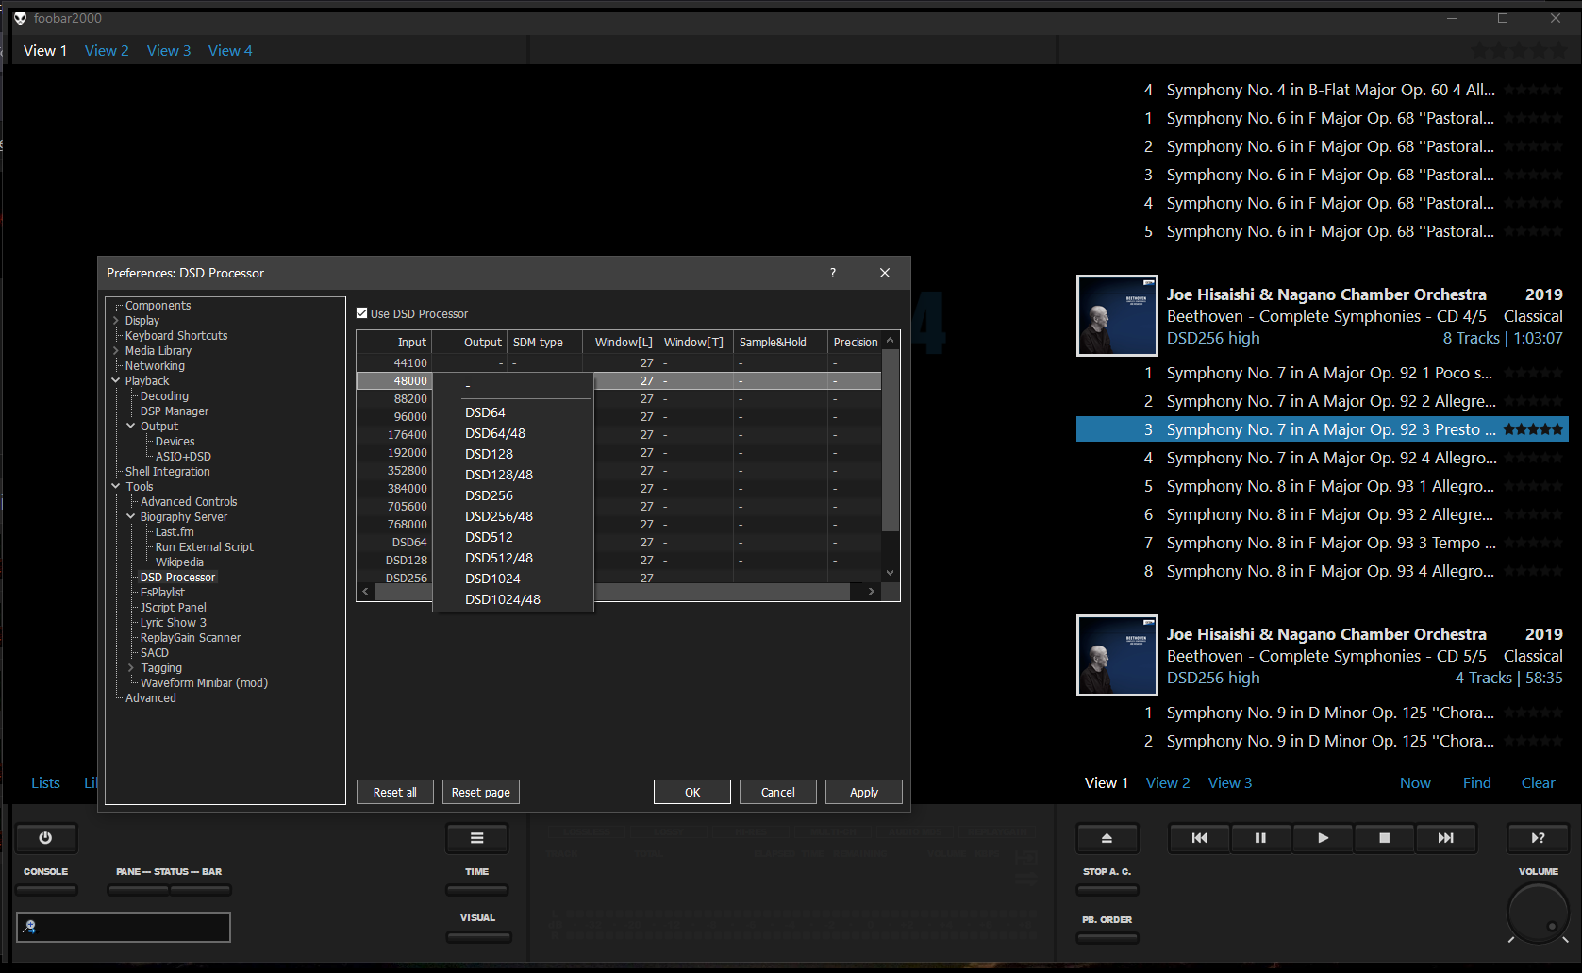
Task: Select DSD Processor in preferences tree
Action: (x=177, y=578)
